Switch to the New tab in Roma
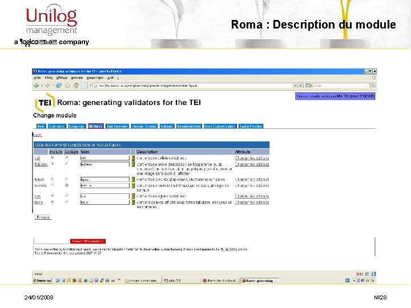411x308 pixels. coord(41,126)
